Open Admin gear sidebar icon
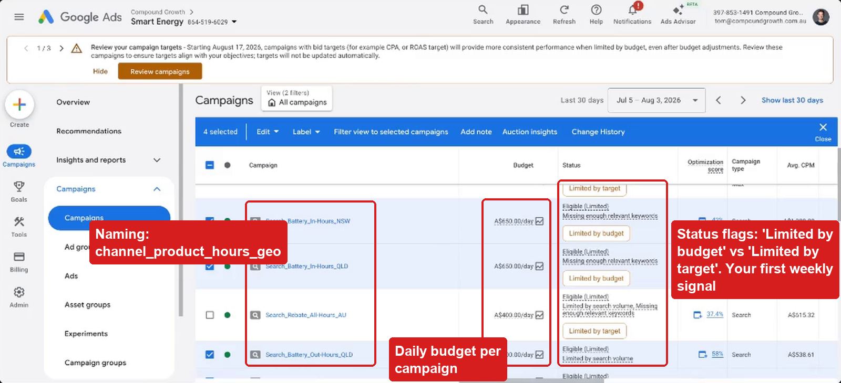The height and width of the screenshot is (383, 841). coord(19,292)
